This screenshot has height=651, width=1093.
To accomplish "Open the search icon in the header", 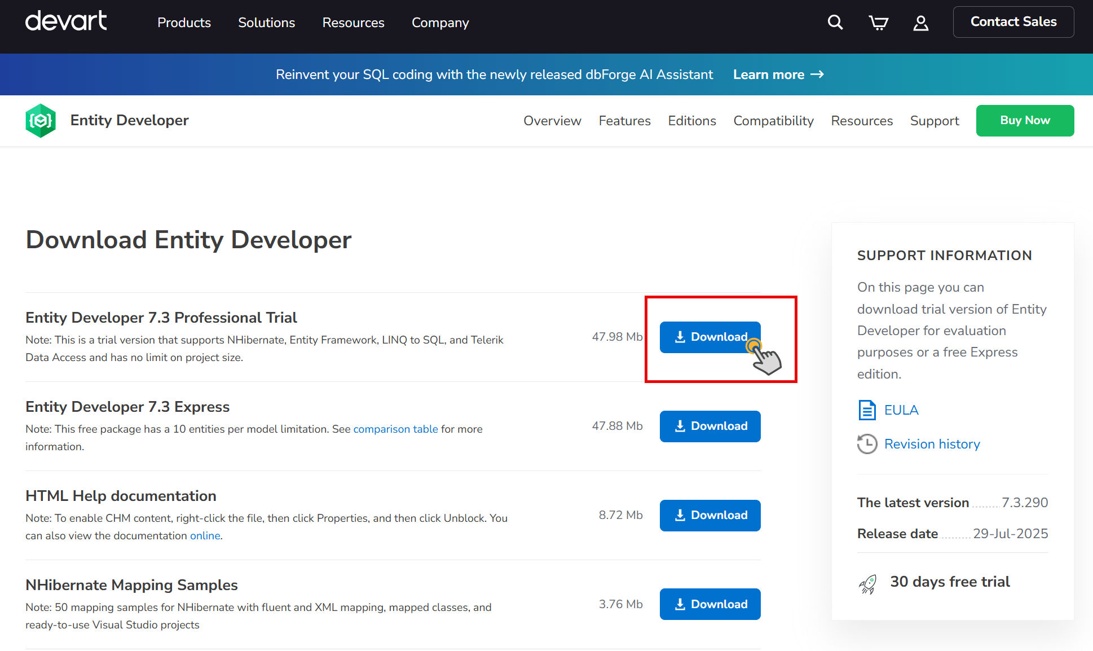I will coord(835,23).
